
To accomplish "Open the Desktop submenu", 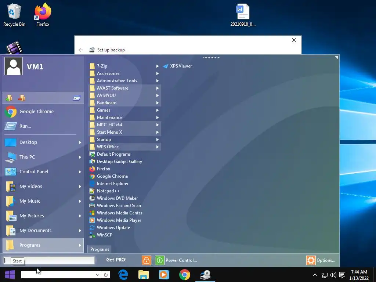I will pyautogui.click(x=43, y=142).
